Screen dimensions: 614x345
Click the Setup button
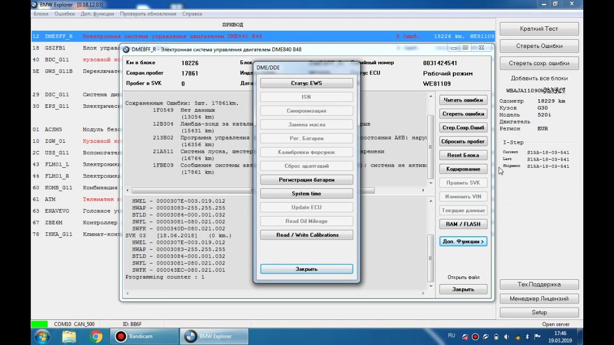(539, 312)
